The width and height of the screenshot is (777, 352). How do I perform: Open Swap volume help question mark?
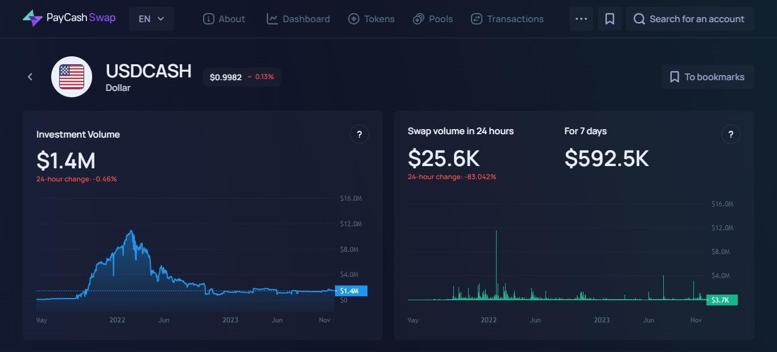click(x=730, y=135)
